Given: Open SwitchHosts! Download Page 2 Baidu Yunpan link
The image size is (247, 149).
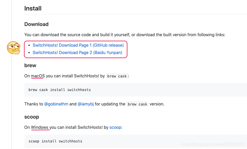Looking at the screenshot, I should click(77, 52).
